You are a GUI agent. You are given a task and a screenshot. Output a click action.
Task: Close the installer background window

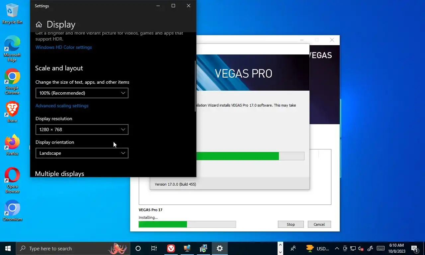point(332,40)
